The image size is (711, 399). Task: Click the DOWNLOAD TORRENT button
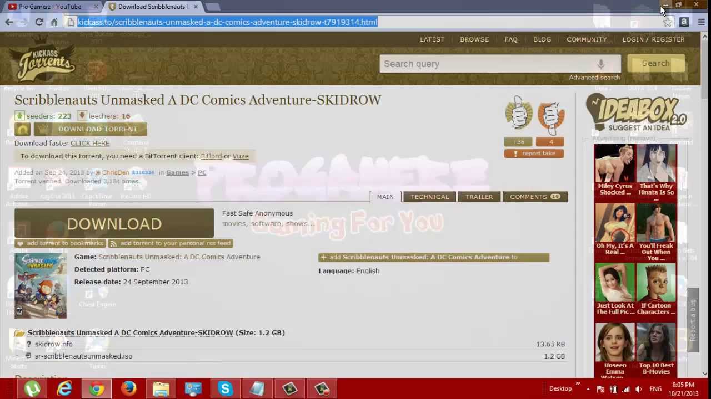coord(91,129)
